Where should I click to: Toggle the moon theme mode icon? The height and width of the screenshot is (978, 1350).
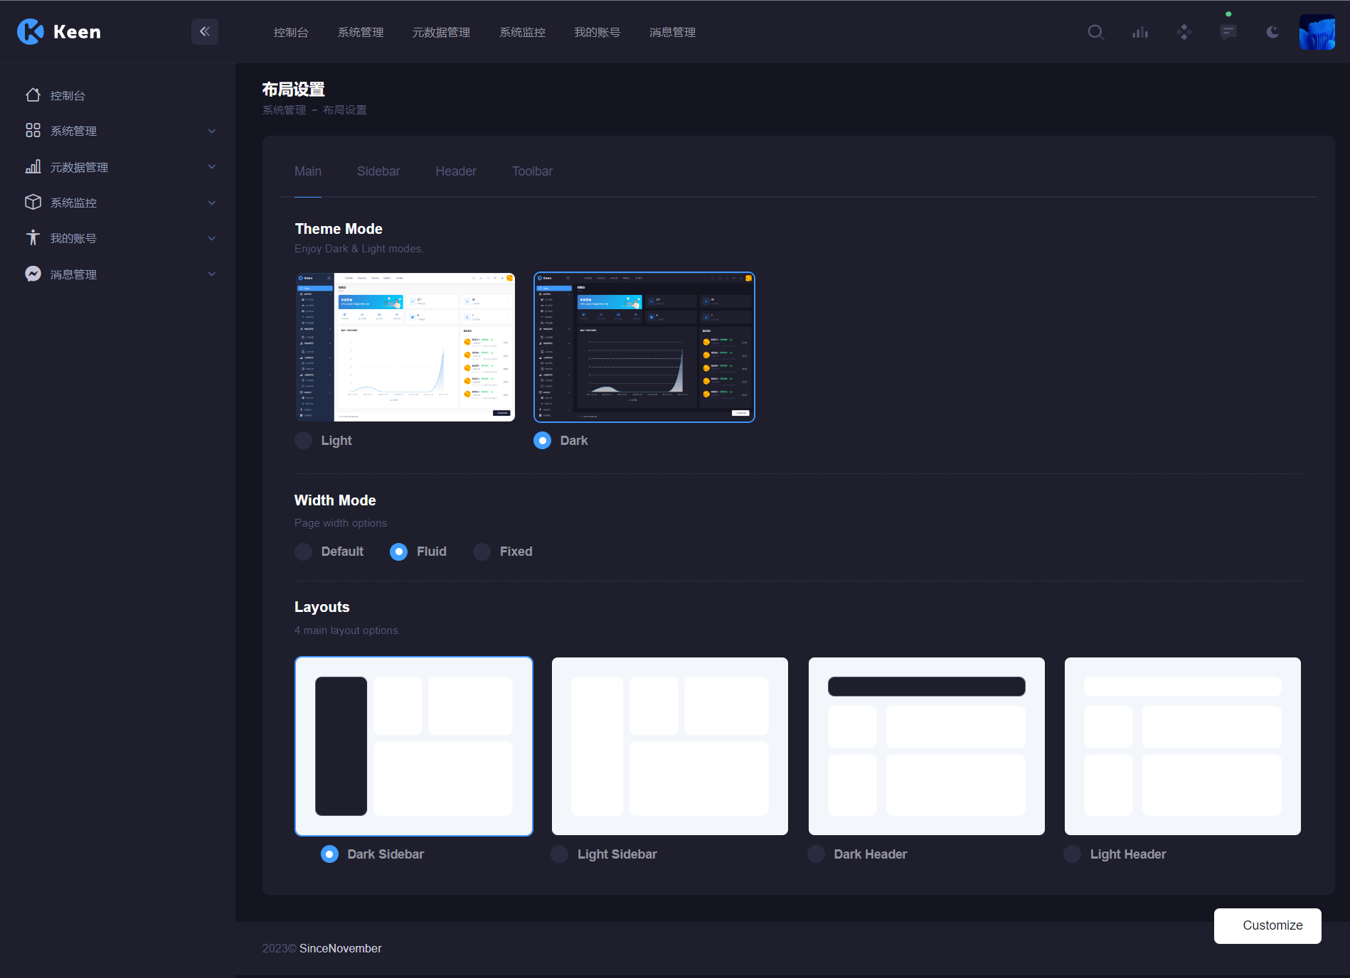(1272, 32)
